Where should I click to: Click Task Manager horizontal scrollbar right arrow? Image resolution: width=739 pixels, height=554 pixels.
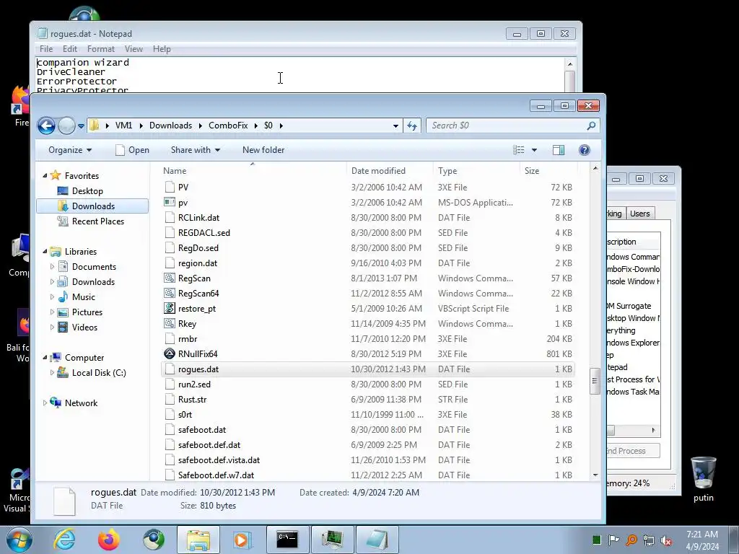point(653,430)
